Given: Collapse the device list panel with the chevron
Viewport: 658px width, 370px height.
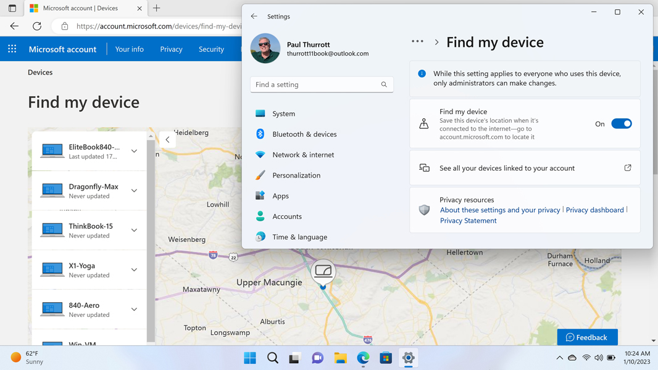Looking at the screenshot, I should click(x=167, y=139).
